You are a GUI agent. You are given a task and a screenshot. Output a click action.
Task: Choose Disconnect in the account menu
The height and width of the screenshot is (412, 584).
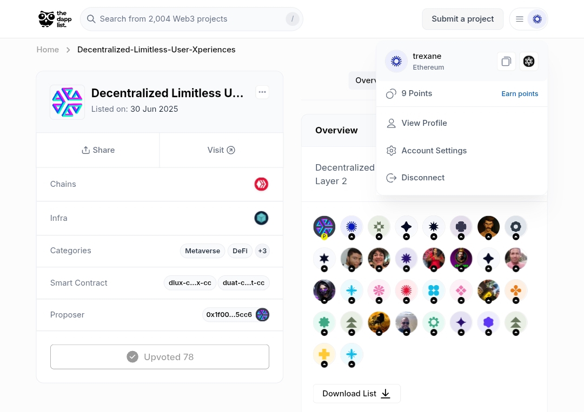click(462, 178)
